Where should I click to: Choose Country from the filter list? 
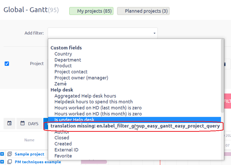pos(63,54)
